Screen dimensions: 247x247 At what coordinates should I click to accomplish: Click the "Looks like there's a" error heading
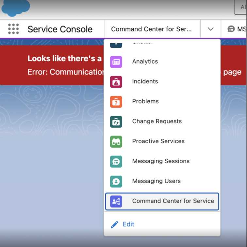point(65,58)
